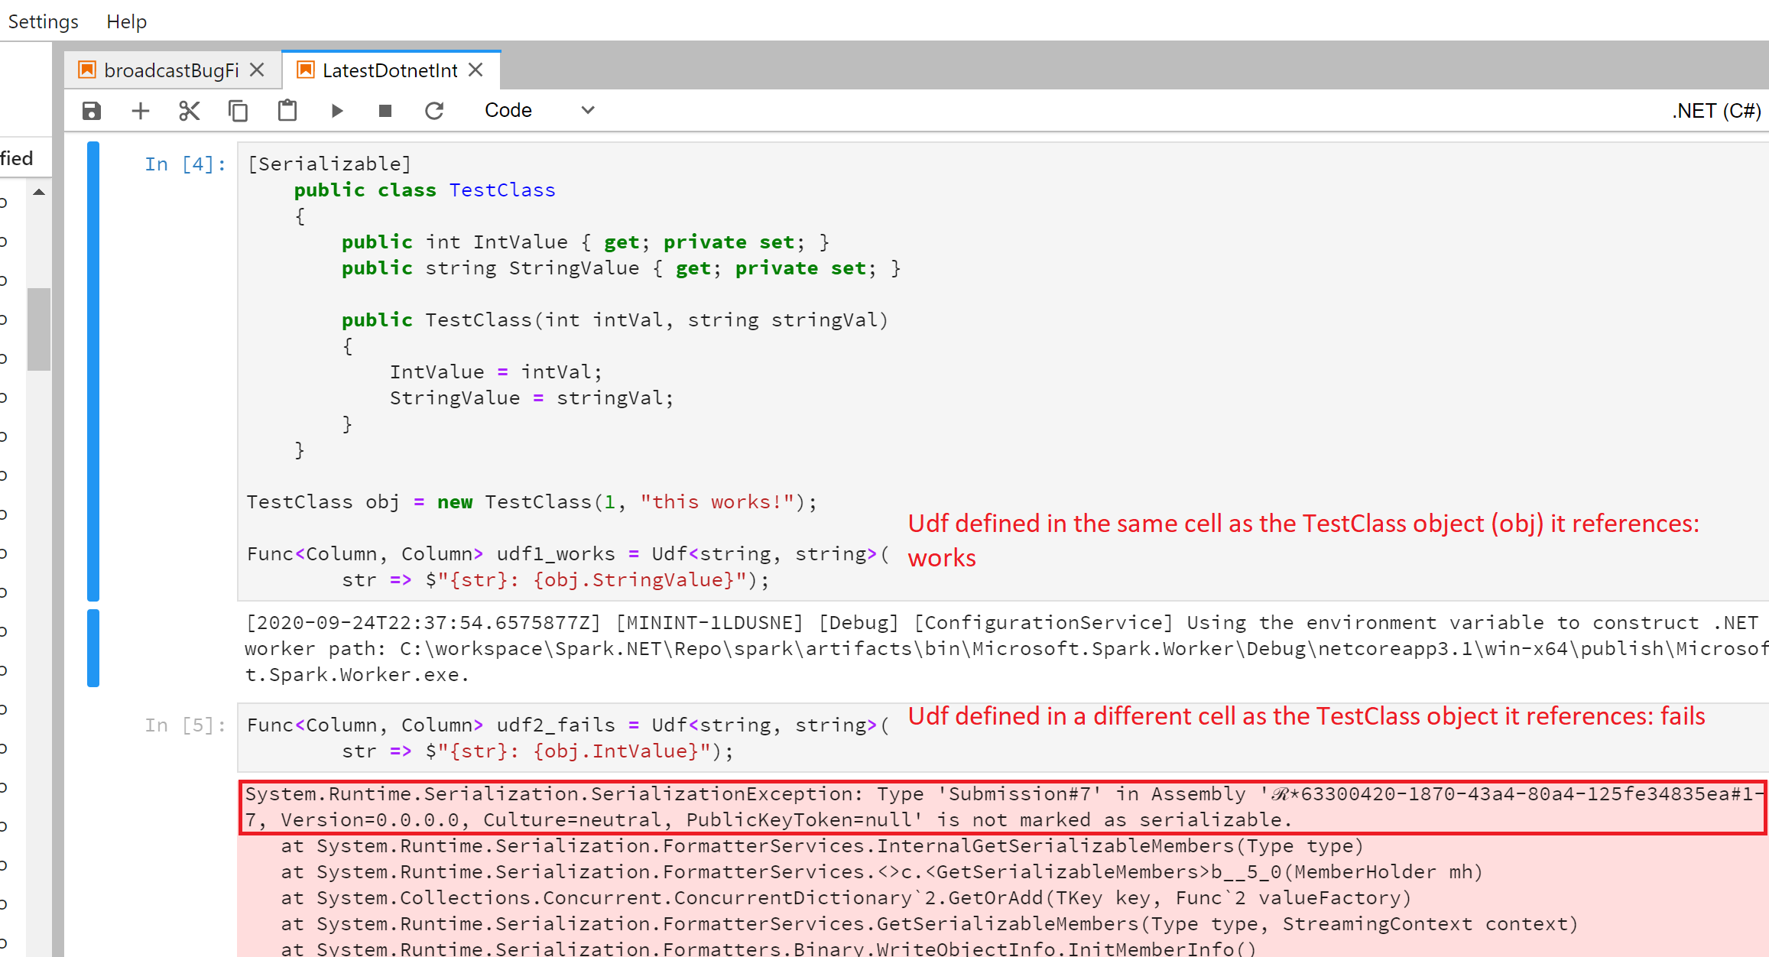Open the Help menu

click(126, 21)
